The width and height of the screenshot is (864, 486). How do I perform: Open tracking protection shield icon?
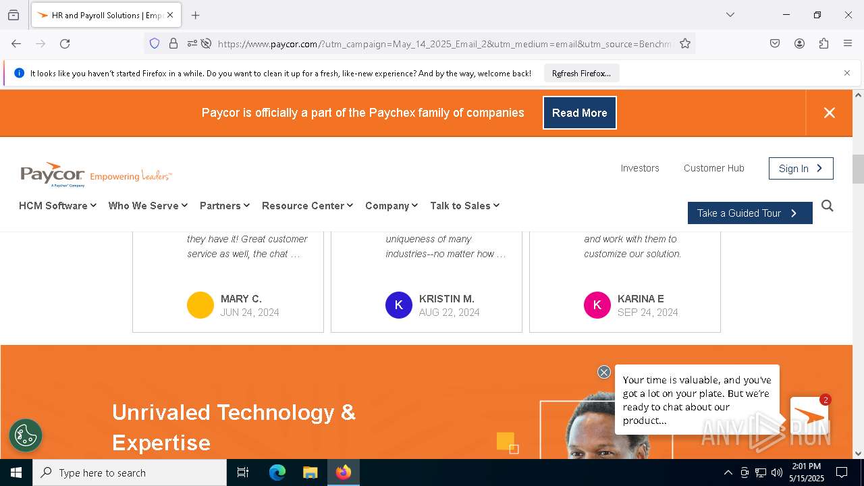(155, 43)
